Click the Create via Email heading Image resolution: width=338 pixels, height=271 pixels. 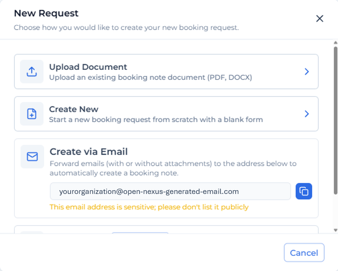click(88, 151)
